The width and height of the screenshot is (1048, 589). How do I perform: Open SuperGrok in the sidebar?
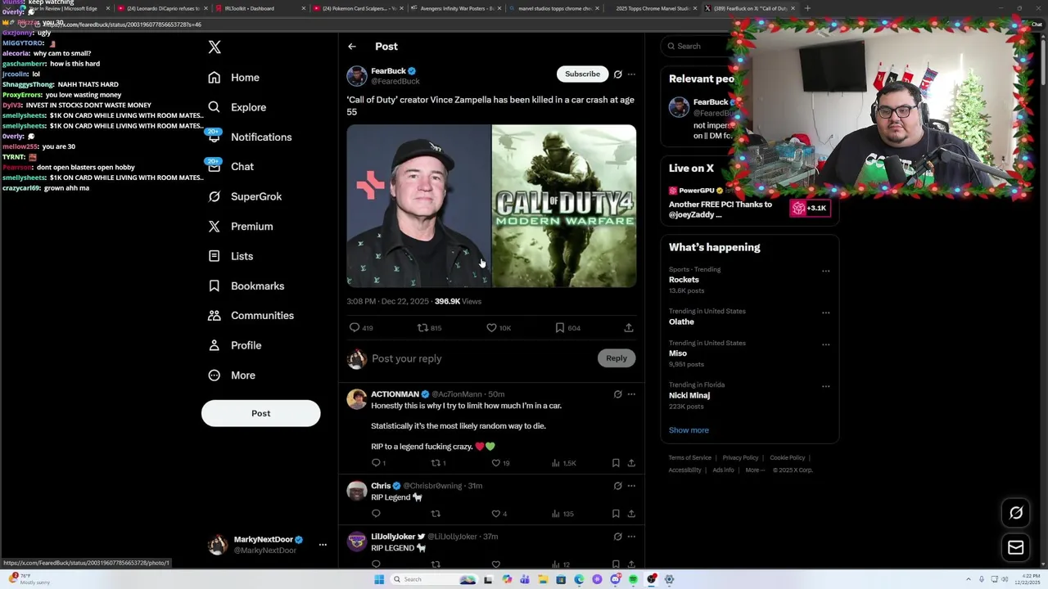point(245,196)
